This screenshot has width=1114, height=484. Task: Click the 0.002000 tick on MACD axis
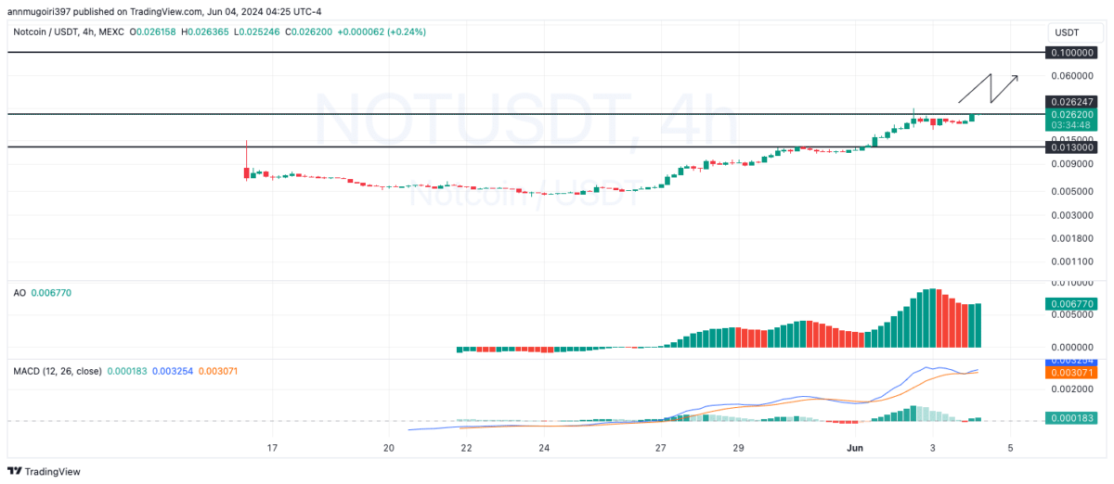tap(1070, 389)
